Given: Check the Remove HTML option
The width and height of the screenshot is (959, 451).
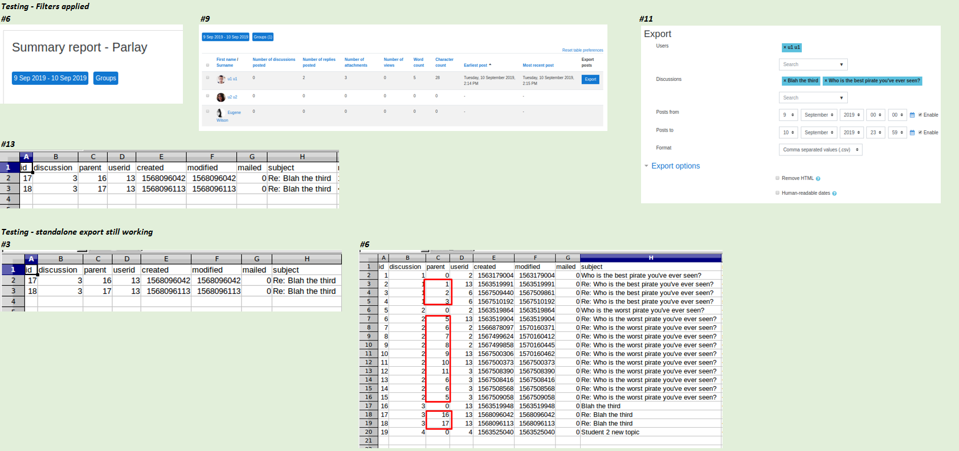Looking at the screenshot, I should tap(777, 178).
